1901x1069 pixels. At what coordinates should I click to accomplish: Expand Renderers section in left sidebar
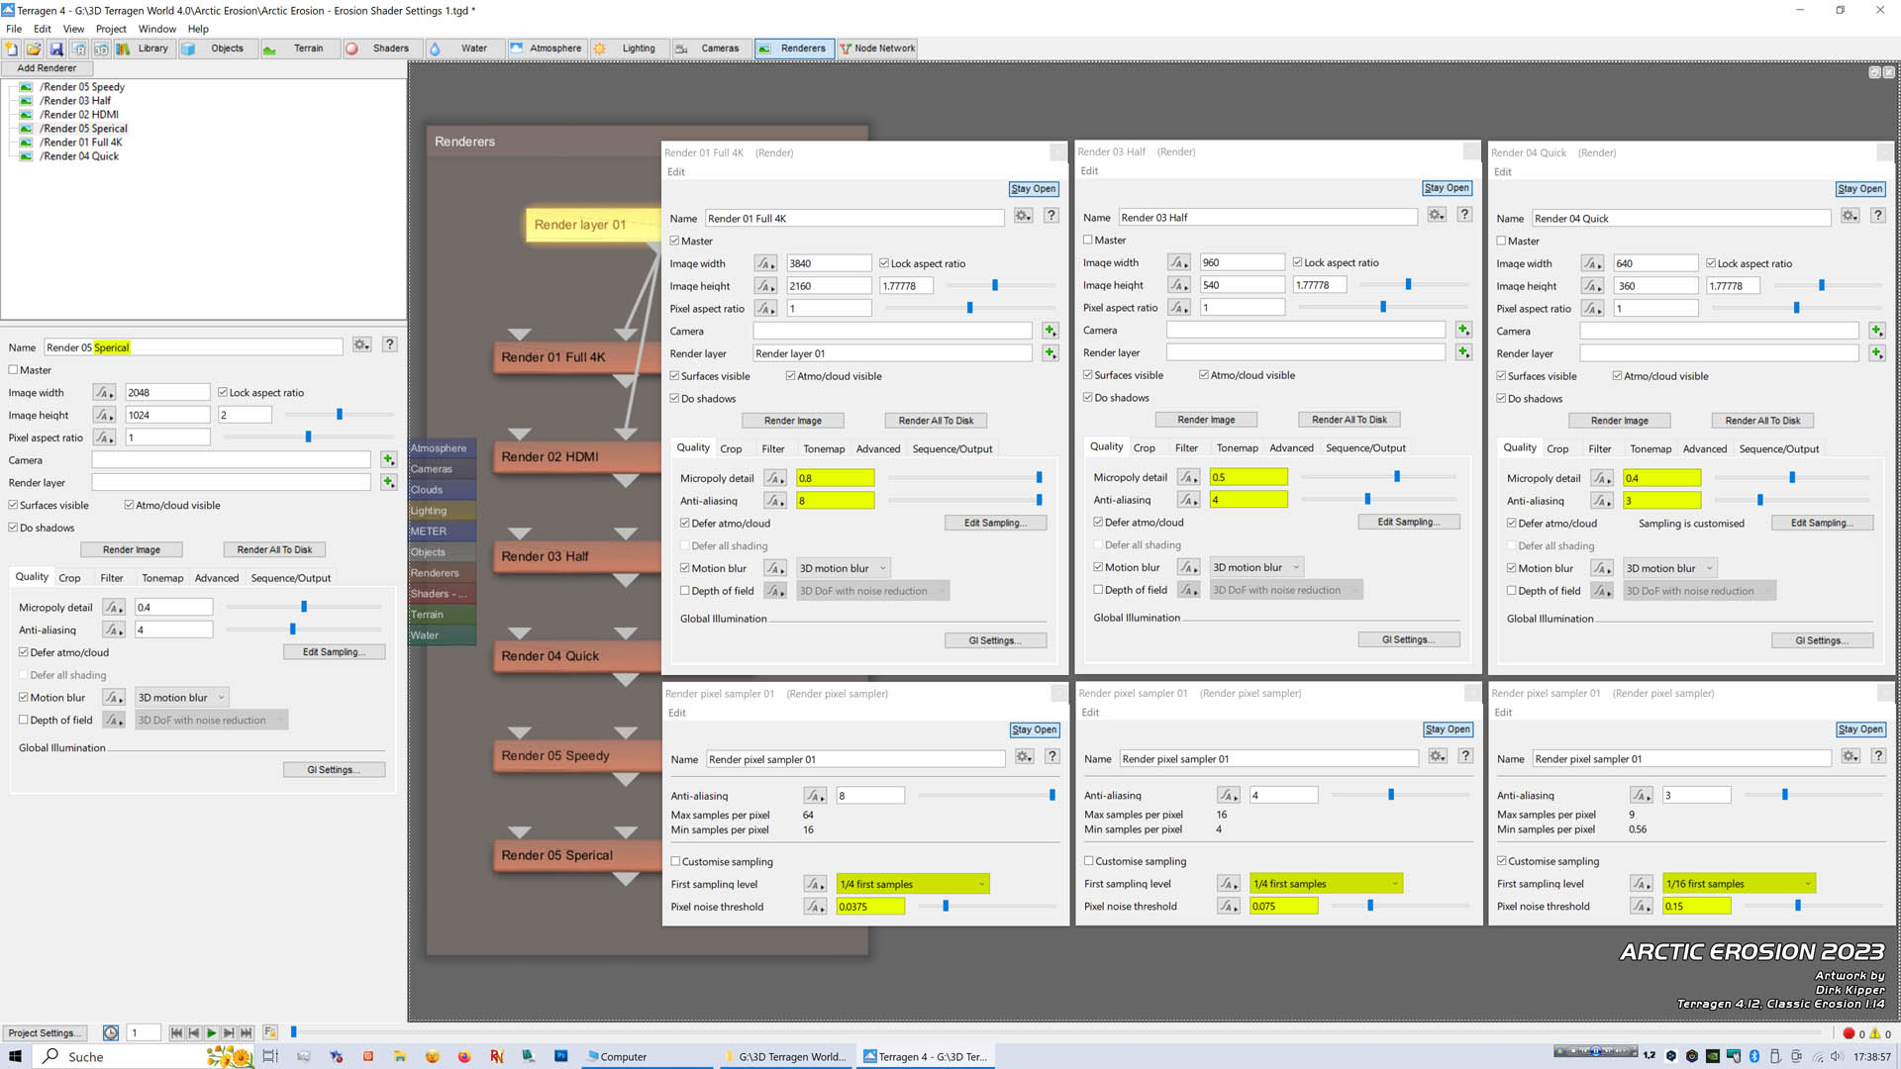[436, 572]
